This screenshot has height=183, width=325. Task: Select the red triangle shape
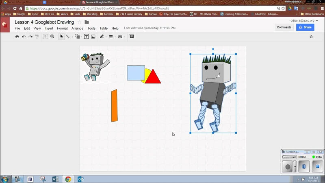153,78
